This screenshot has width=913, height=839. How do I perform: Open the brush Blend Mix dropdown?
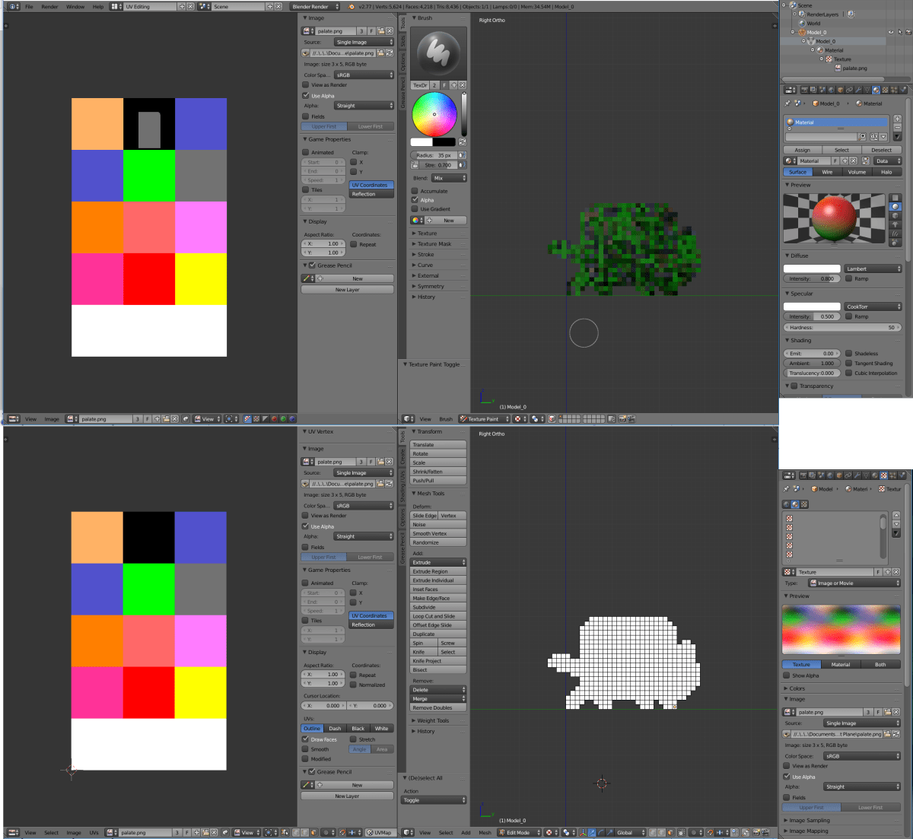(x=449, y=178)
